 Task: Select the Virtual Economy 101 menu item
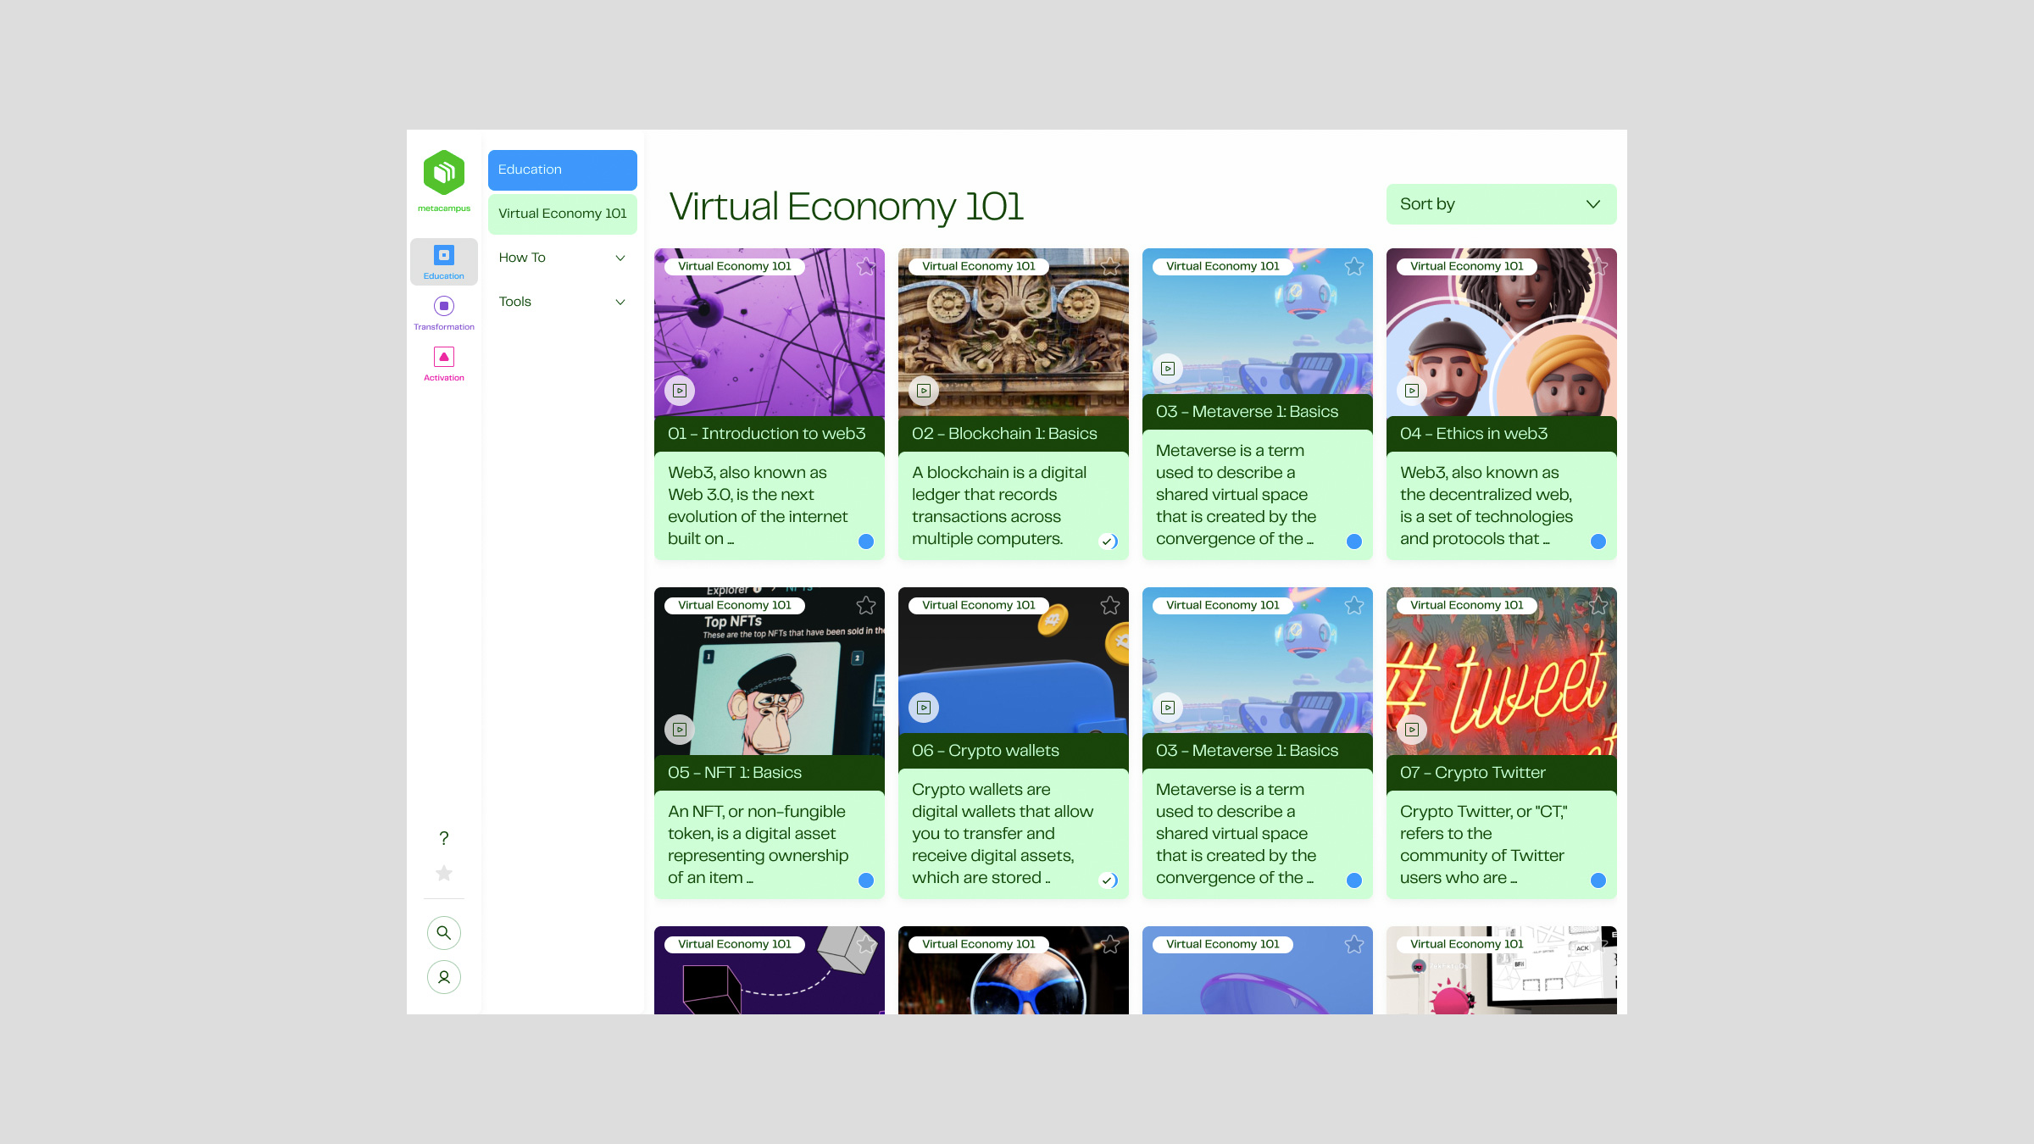[x=562, y=213]
